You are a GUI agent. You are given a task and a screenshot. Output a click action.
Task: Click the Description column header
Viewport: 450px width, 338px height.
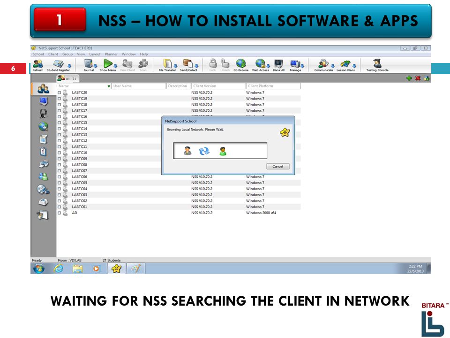coord(179,86)
